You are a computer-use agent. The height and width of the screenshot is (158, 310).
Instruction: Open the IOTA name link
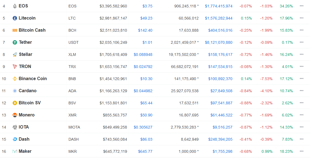point(24,127)
